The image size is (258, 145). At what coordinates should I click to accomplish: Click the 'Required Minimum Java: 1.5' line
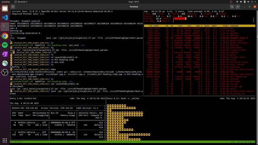(x=28, y=14)
